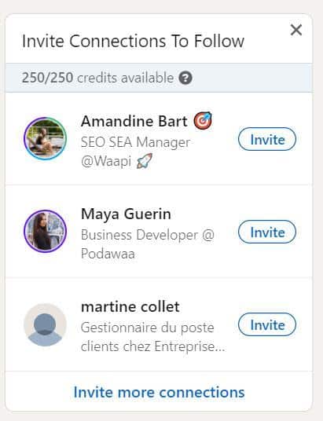323x421 pixels.
Task: Open Amandine Bart's profile photo
Action: point(45,138)
